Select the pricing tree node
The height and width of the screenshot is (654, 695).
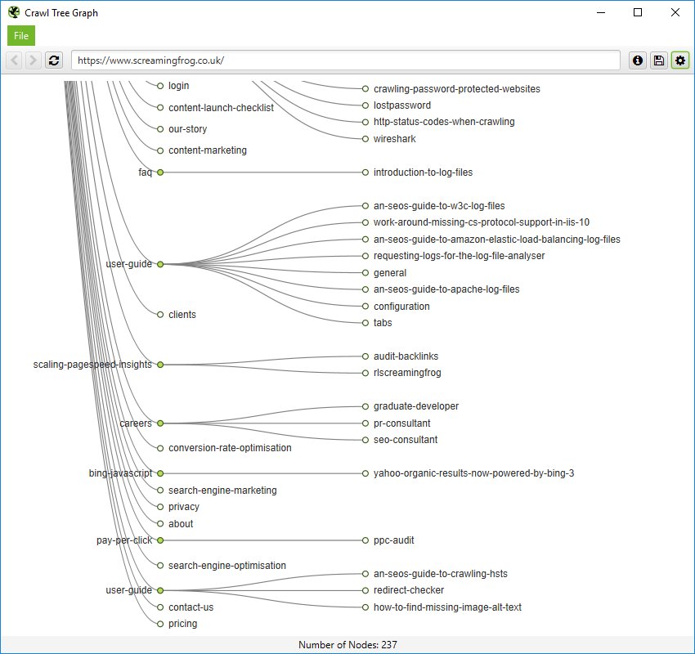coord(160,623)
